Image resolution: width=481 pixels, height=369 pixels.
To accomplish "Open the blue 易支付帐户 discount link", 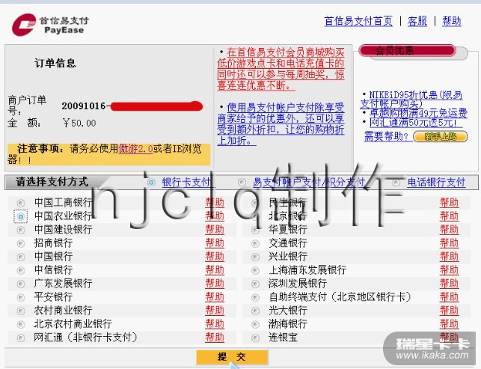I will 281,124.
